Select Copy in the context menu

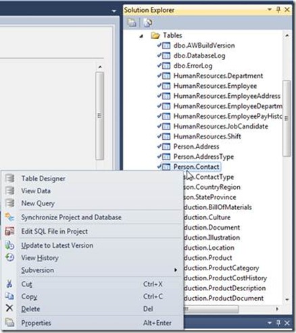29,297
